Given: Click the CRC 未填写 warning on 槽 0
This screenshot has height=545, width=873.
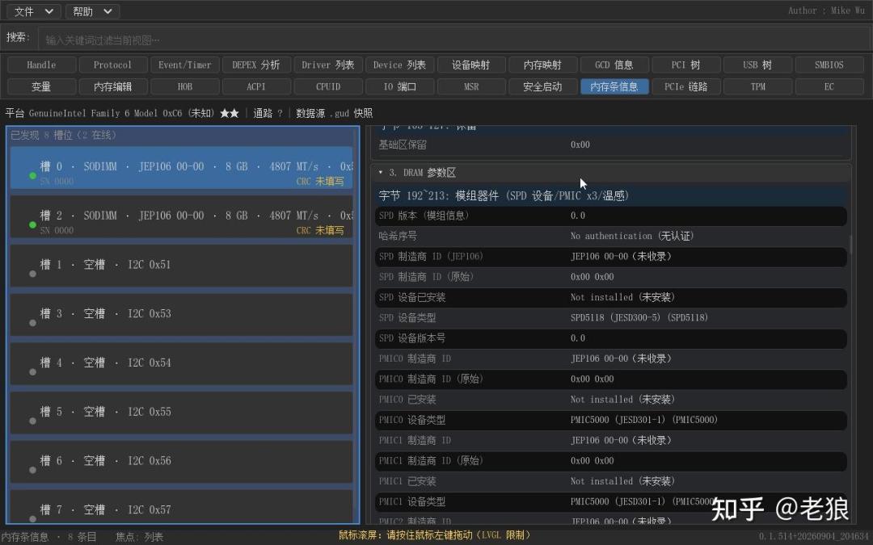Looking at the screenshot, I should click(x=320, y=182).
